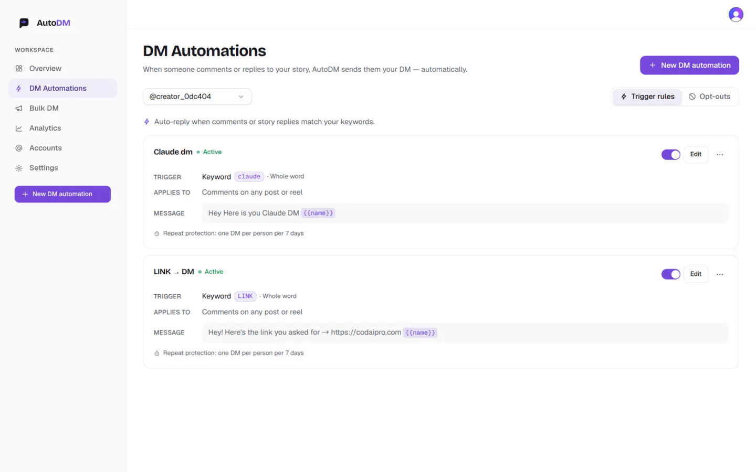Click plus icon in sidebar New DM automation button

tap(25, 194)
